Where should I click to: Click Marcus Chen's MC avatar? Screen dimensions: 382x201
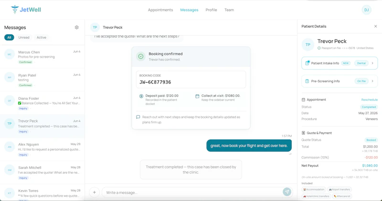click(10, 54)
